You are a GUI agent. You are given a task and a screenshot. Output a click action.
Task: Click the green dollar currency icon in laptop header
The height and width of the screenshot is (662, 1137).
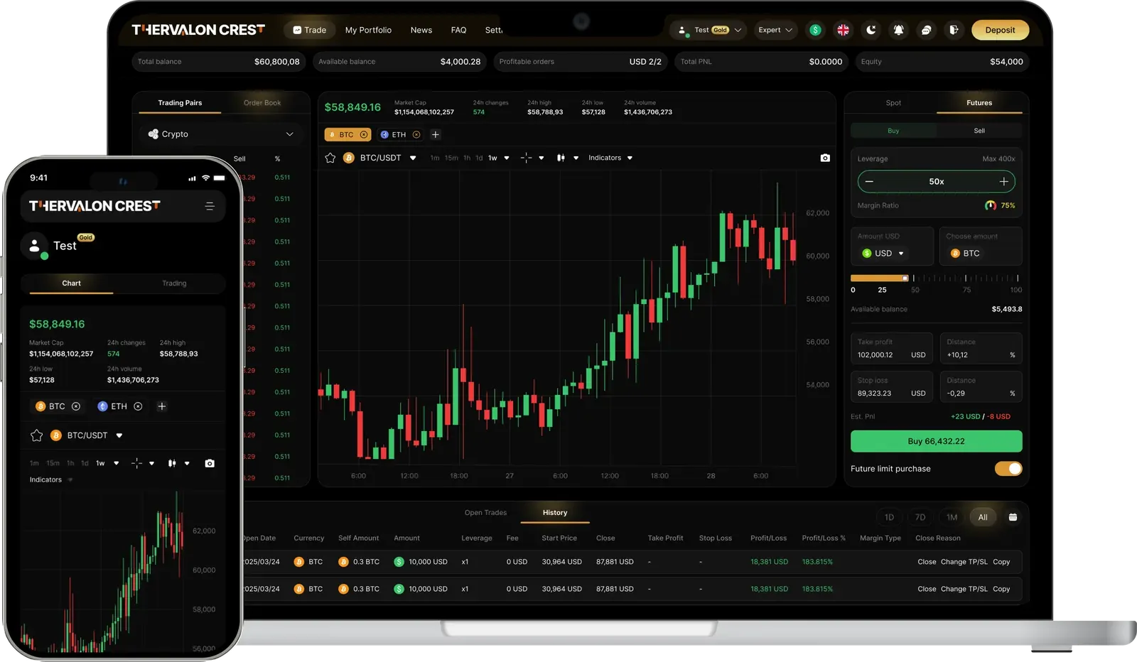815,30
